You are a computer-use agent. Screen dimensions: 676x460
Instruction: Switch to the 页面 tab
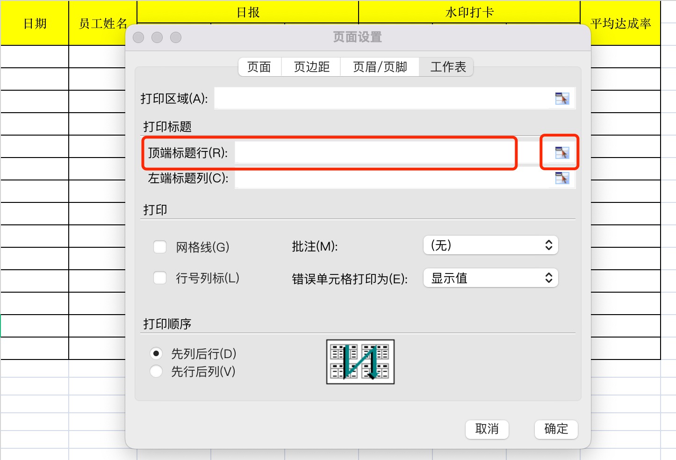[259, 67]
